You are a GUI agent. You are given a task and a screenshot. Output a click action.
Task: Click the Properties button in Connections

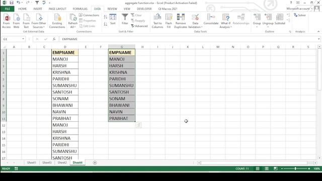click(x=88, y=21)
